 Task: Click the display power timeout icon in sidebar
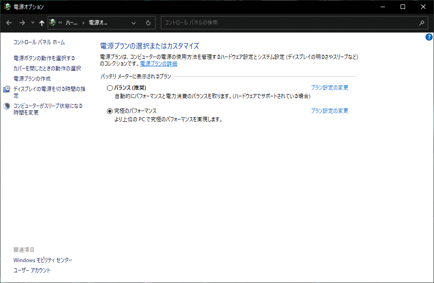point(6,89)
